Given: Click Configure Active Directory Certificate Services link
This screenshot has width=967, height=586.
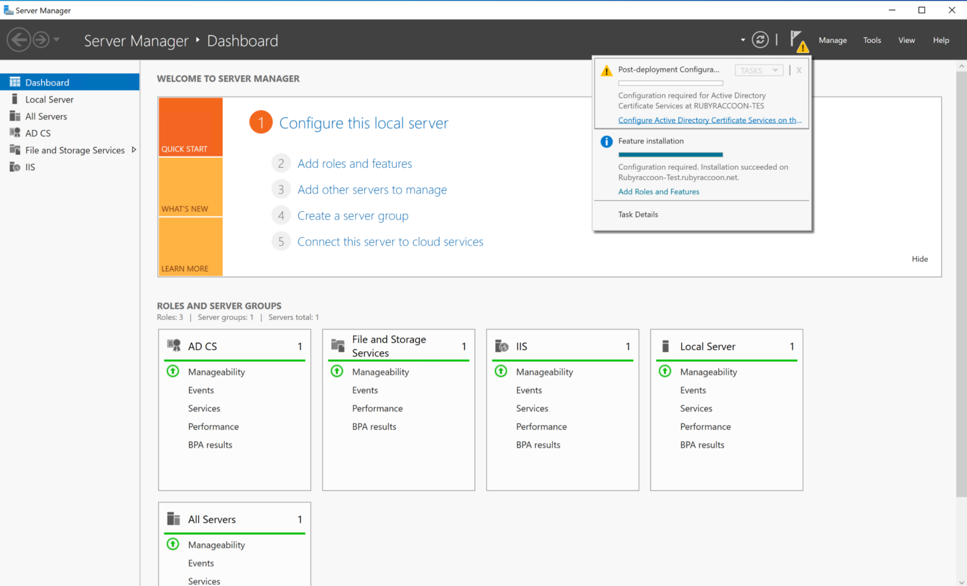Looking at the screenshot, I should click(710, 120).
